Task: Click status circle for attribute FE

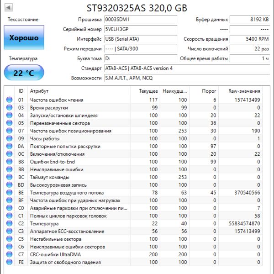Action: pos(10,262)
